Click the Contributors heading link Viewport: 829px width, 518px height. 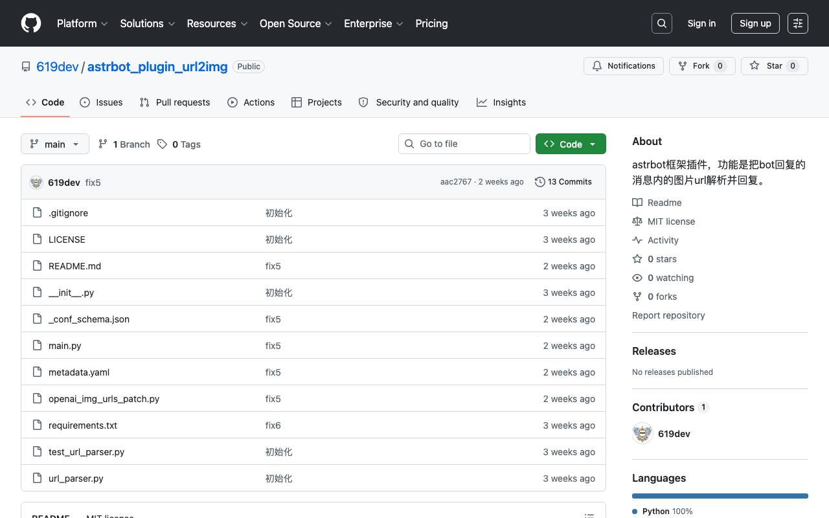(x=663, y=407)
